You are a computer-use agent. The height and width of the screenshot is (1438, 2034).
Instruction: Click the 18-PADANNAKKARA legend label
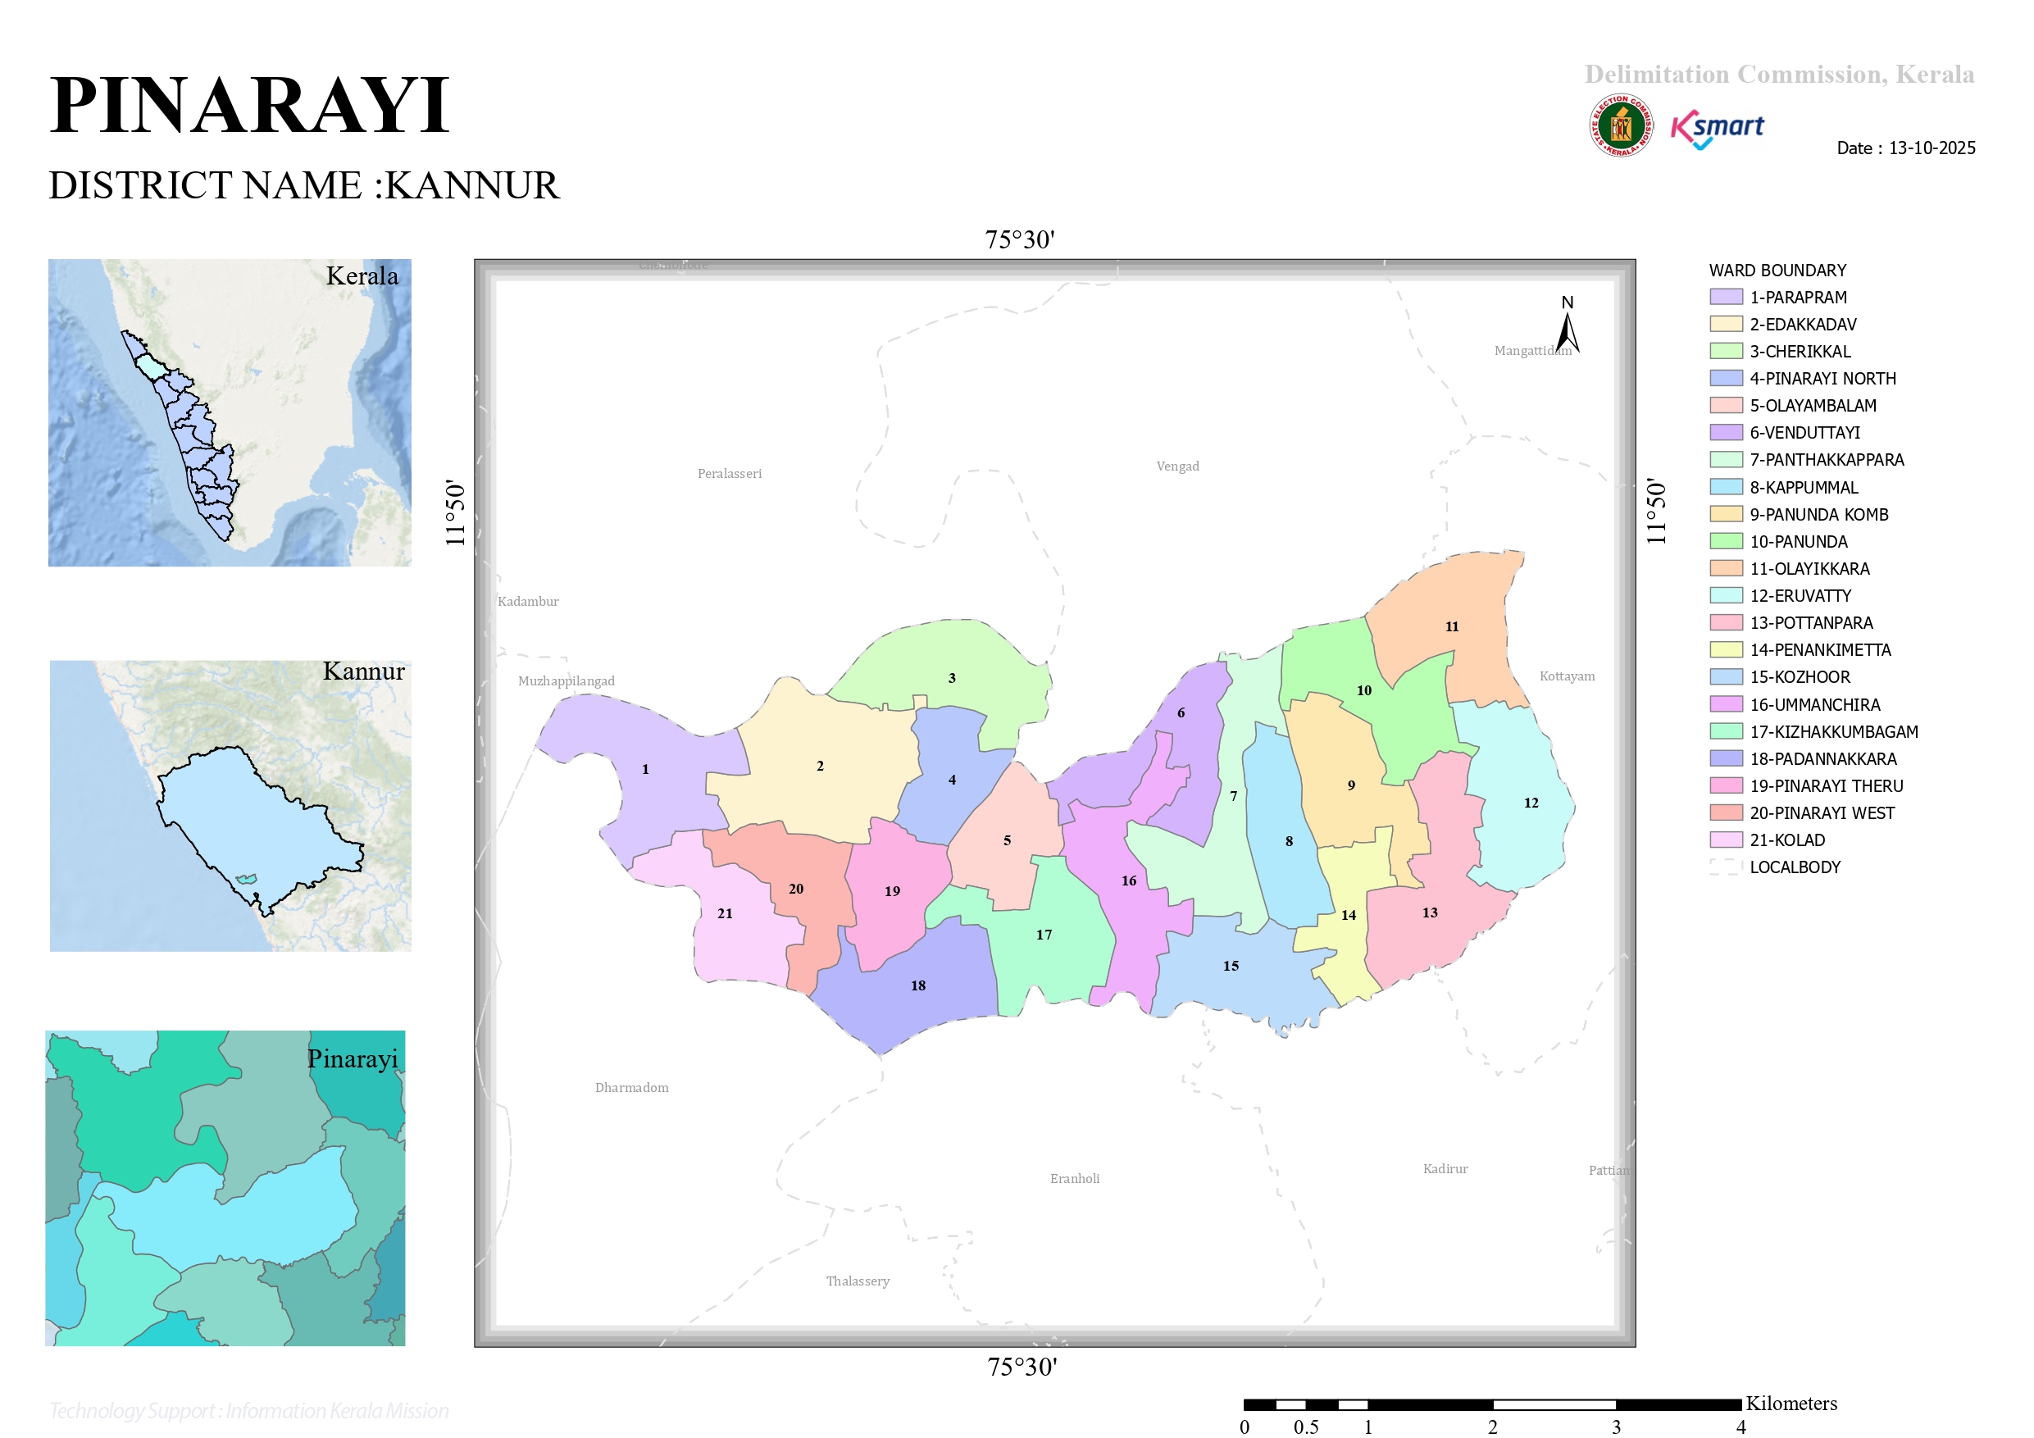coord(1823,758)
